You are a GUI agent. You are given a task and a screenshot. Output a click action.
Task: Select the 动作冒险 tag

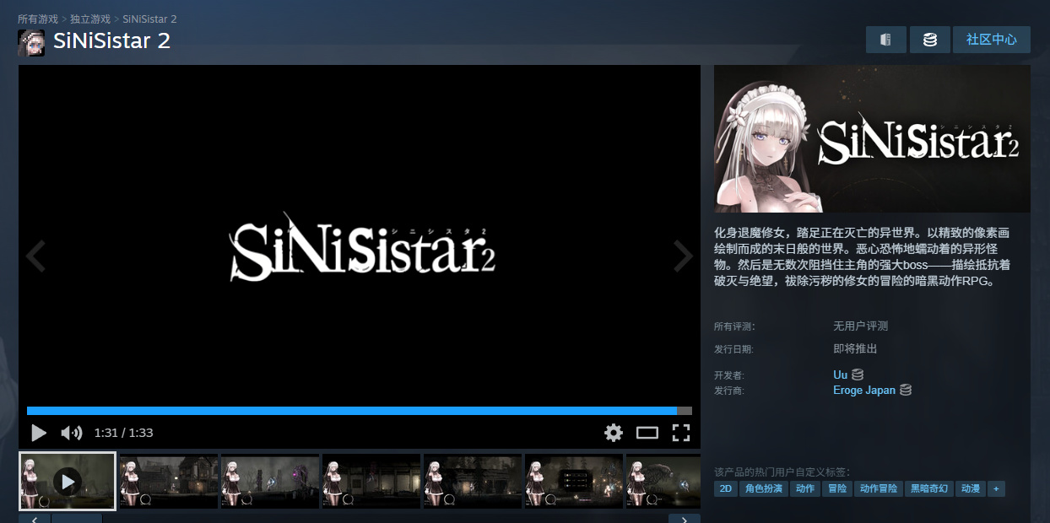click(x=878, y=488)
